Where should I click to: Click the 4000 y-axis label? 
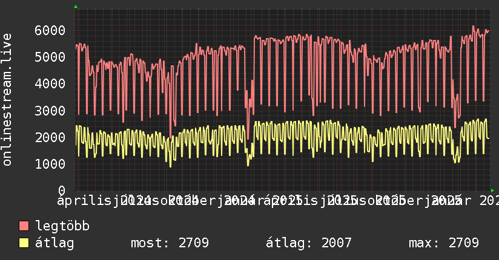point(50,84)
